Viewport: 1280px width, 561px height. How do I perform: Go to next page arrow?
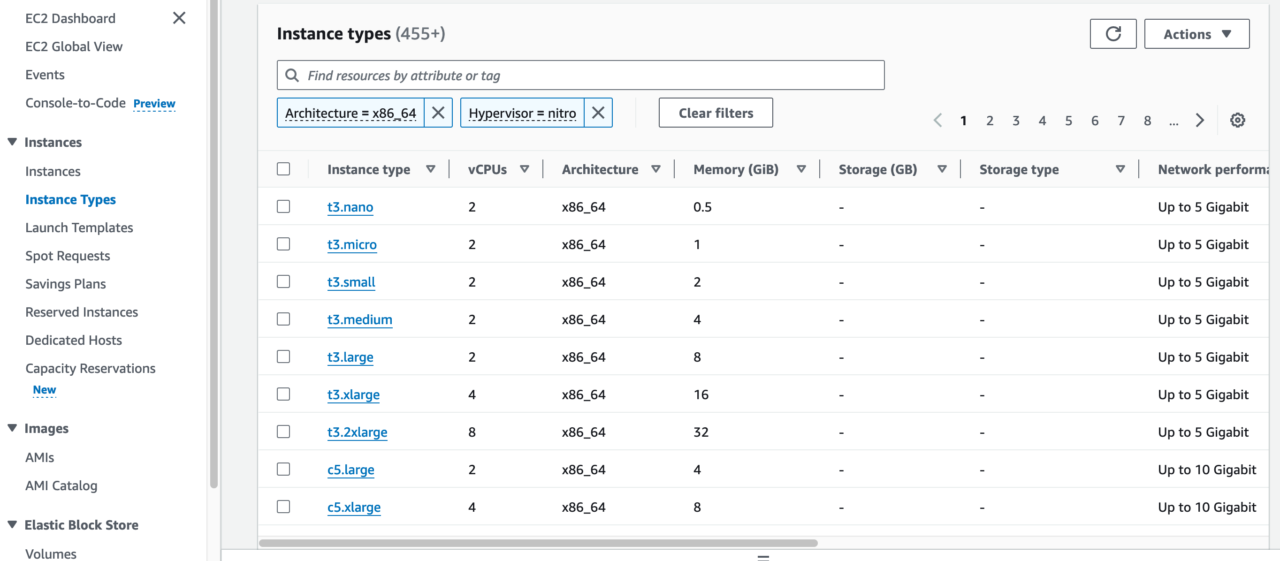click(1199, 120)
